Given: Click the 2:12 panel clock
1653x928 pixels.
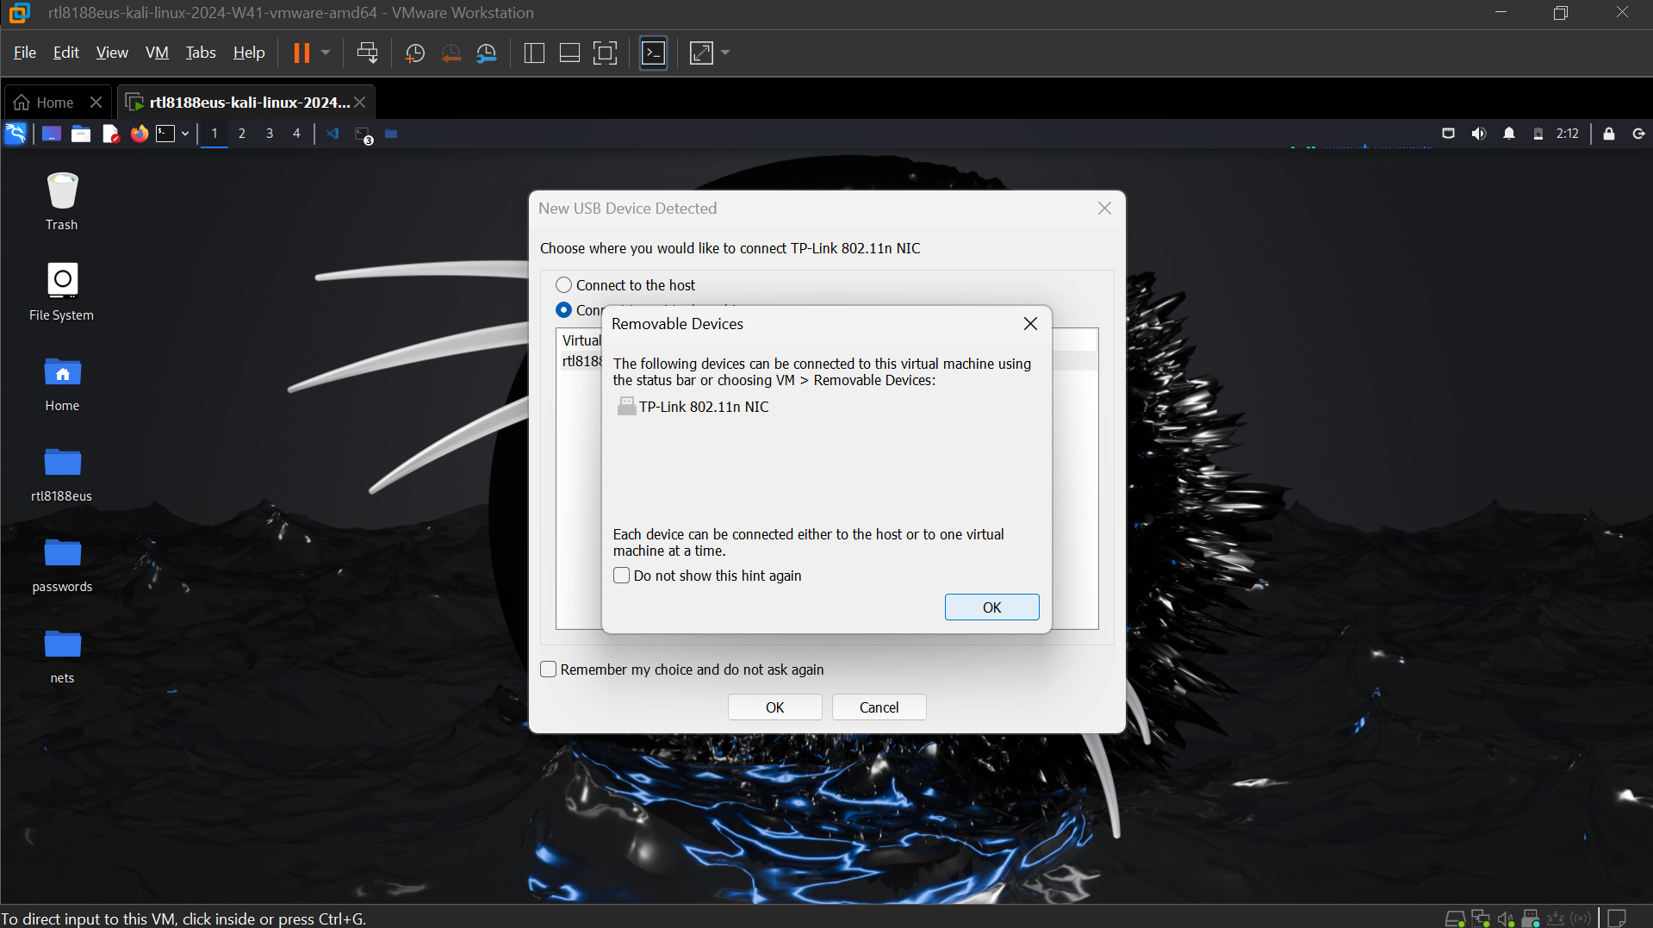Looking at the screenshot, I should [1568, 134].
